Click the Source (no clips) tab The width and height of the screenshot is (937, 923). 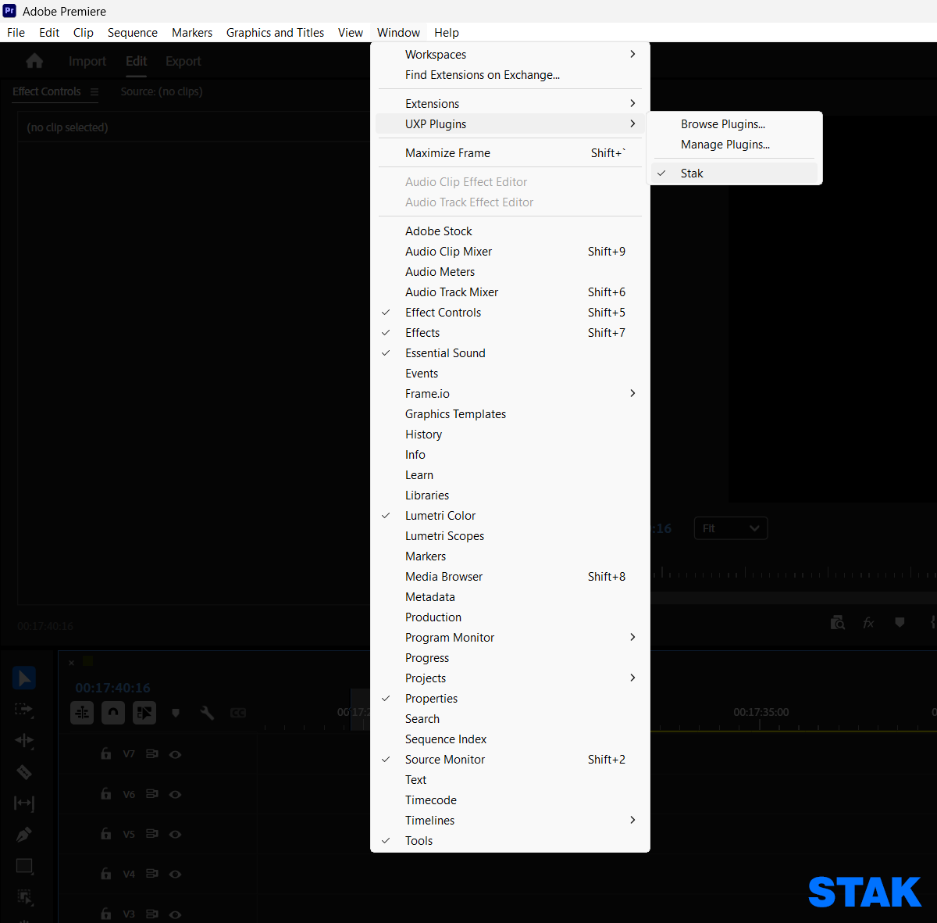pos(162,91)
